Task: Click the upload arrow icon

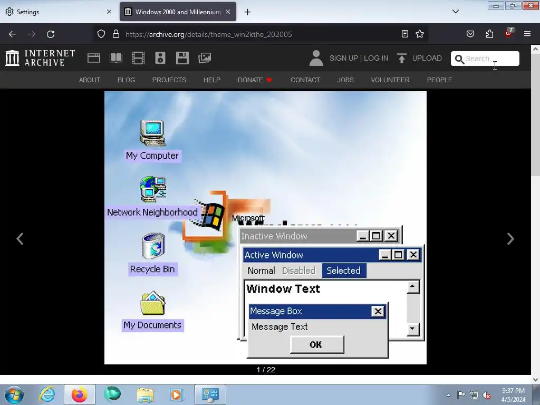Action: [401, 58]
